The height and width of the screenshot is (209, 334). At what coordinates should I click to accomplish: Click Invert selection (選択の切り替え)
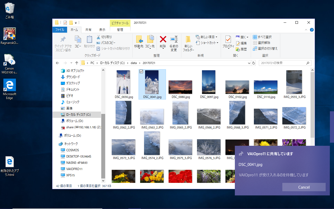(265, 49)
